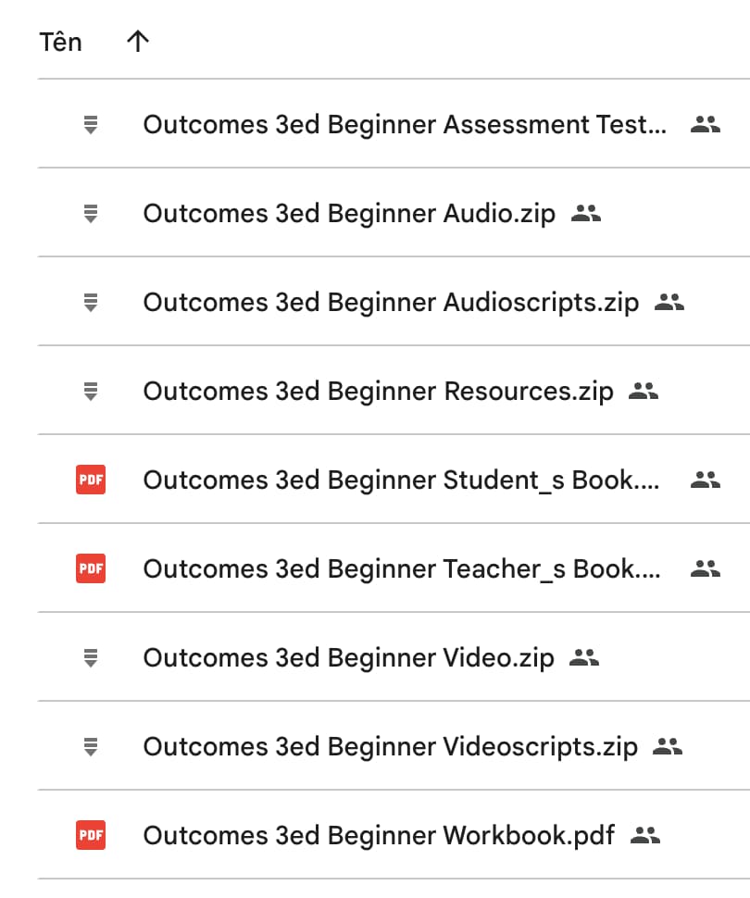Click PDF icon for Teacher_s Book
This screenshot has height=898, width=750.
[x=91, y=568]
